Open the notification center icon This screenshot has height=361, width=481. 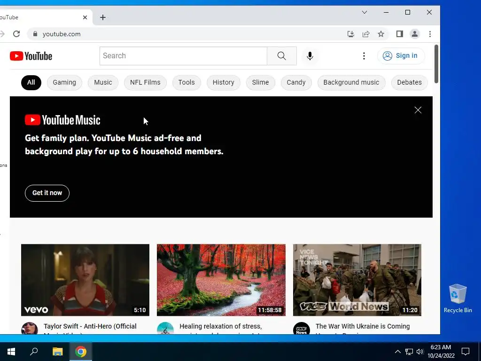click(465, 352)
